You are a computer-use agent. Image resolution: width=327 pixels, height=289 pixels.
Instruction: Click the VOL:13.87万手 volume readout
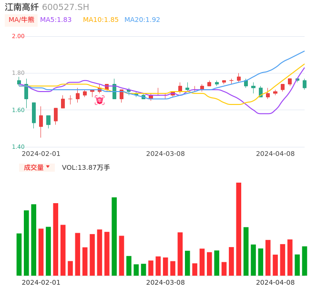click(x=86, y=167)
